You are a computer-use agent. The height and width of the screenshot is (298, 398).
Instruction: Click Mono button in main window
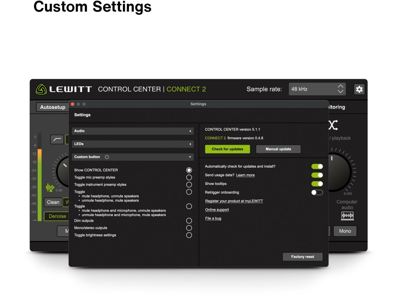pyautogui.click(x=345, y=231)
